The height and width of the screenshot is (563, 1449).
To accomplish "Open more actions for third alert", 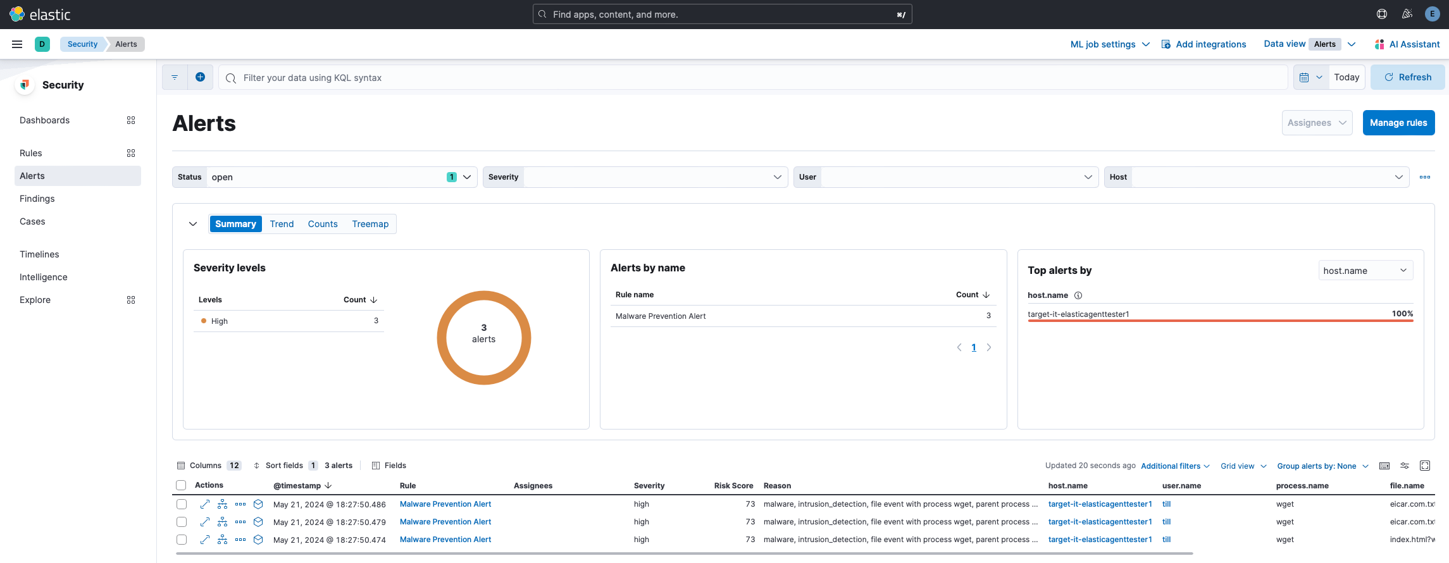I will click(240, 540).
